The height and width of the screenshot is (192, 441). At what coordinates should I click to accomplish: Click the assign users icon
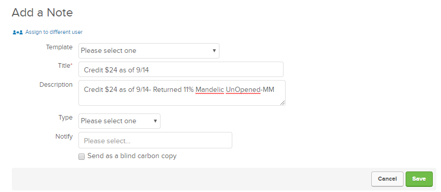tap(17, 32)
